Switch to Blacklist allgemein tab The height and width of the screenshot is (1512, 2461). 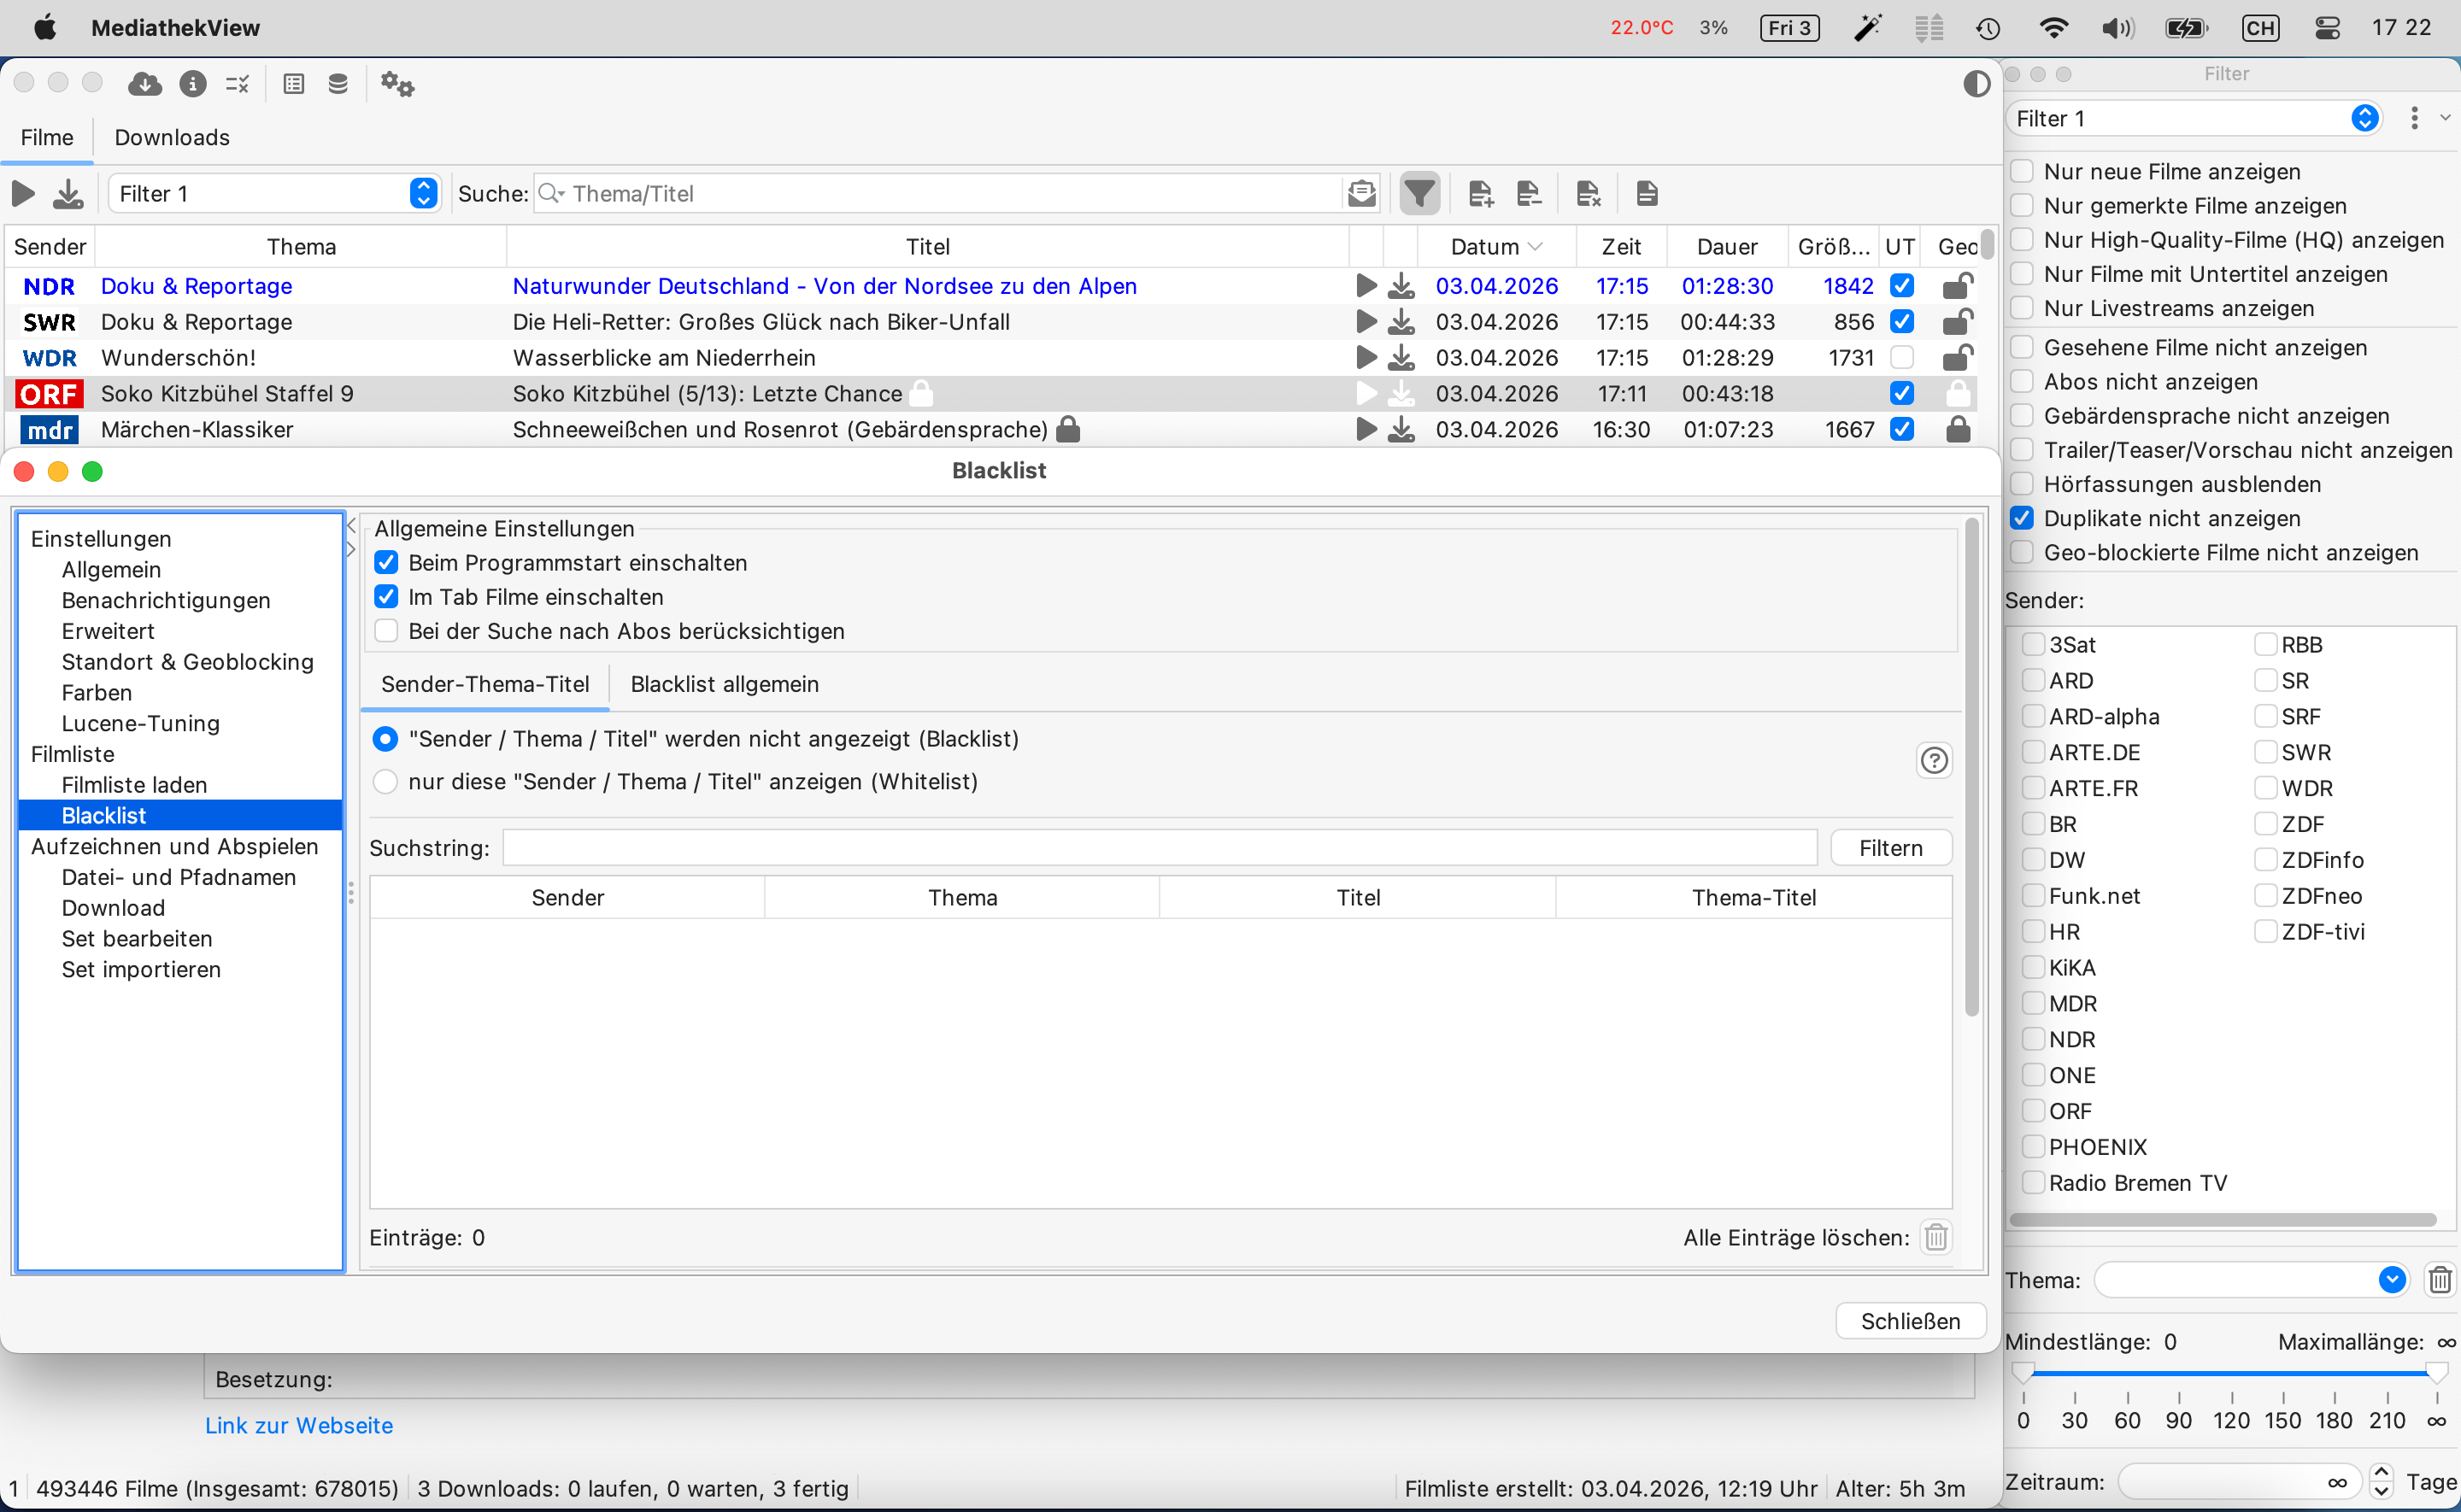click(724, 684)
